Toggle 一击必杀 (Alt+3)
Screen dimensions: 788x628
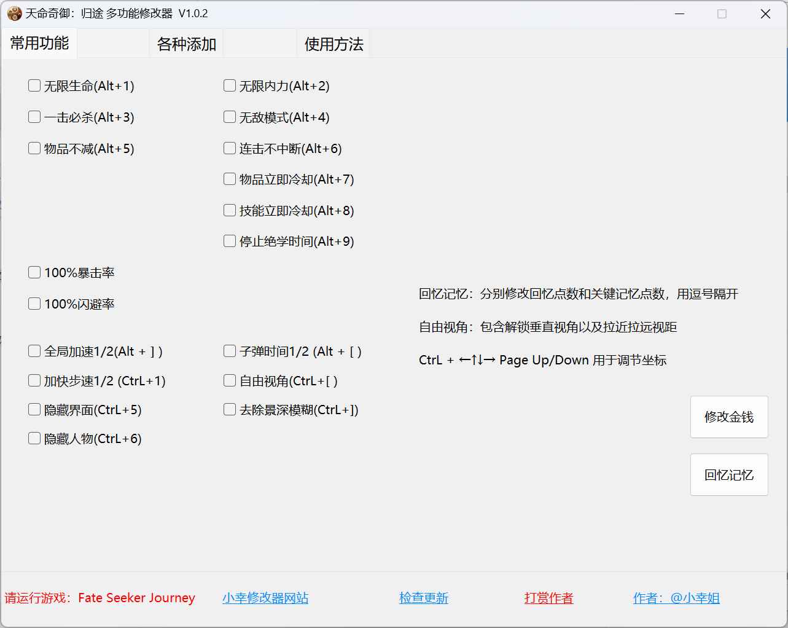click(x=34, y=117)
